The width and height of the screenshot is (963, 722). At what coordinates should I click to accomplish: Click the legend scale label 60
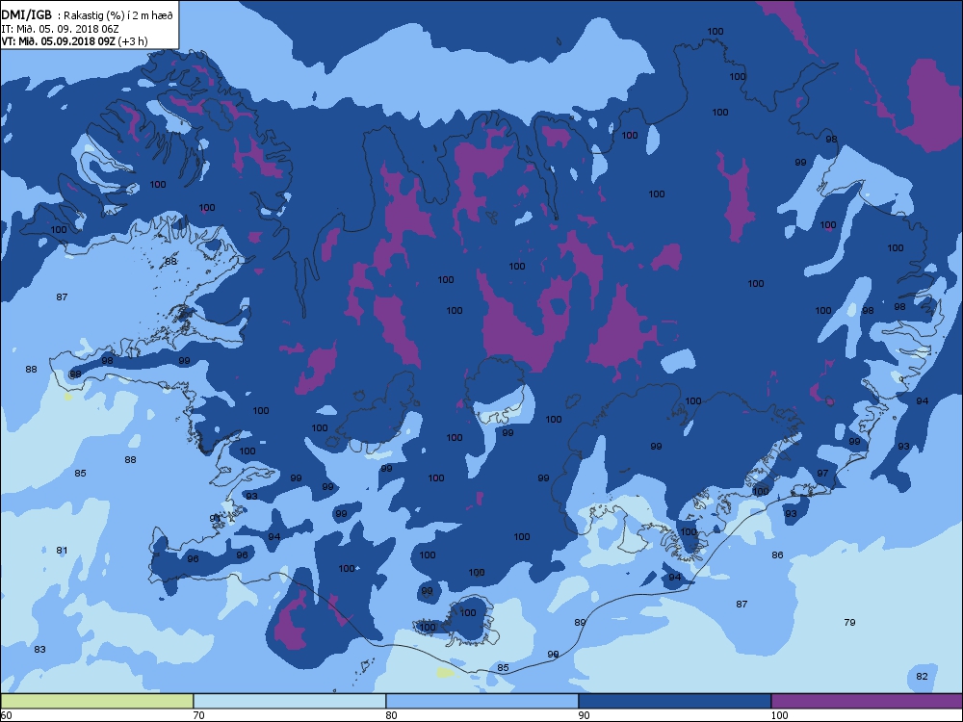[7, 715]
